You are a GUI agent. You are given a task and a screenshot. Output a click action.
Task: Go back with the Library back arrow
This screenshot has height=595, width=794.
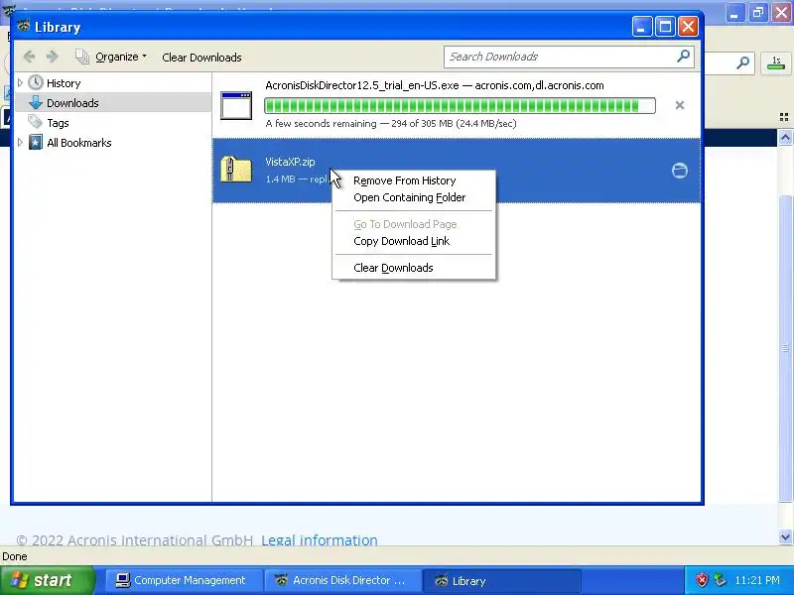coord(29,57)
